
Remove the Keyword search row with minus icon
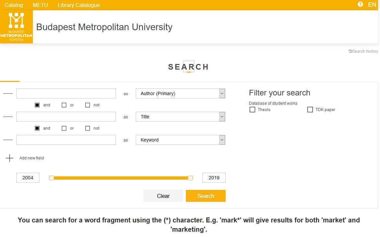tap(8, 140)
